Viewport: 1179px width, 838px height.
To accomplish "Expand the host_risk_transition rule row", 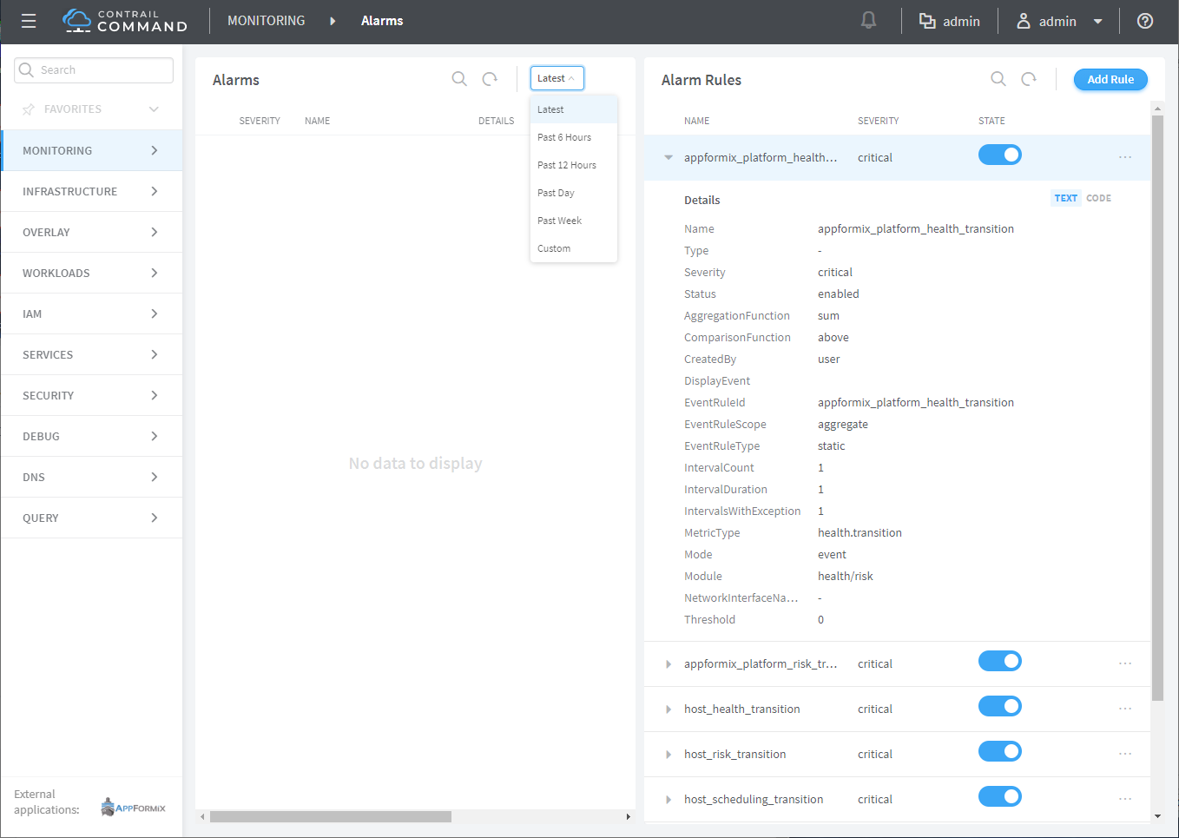I will click(669, 754).
